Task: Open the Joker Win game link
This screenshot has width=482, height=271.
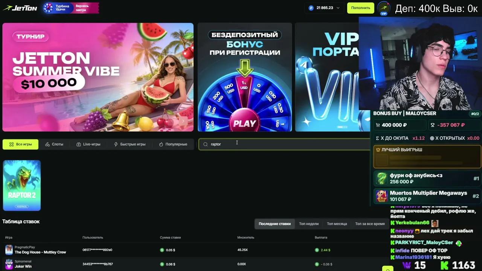Action: pos(23,266)
